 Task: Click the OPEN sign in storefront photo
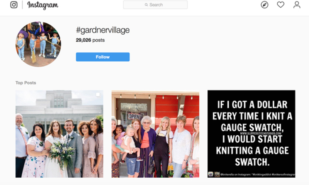point(134,116)
